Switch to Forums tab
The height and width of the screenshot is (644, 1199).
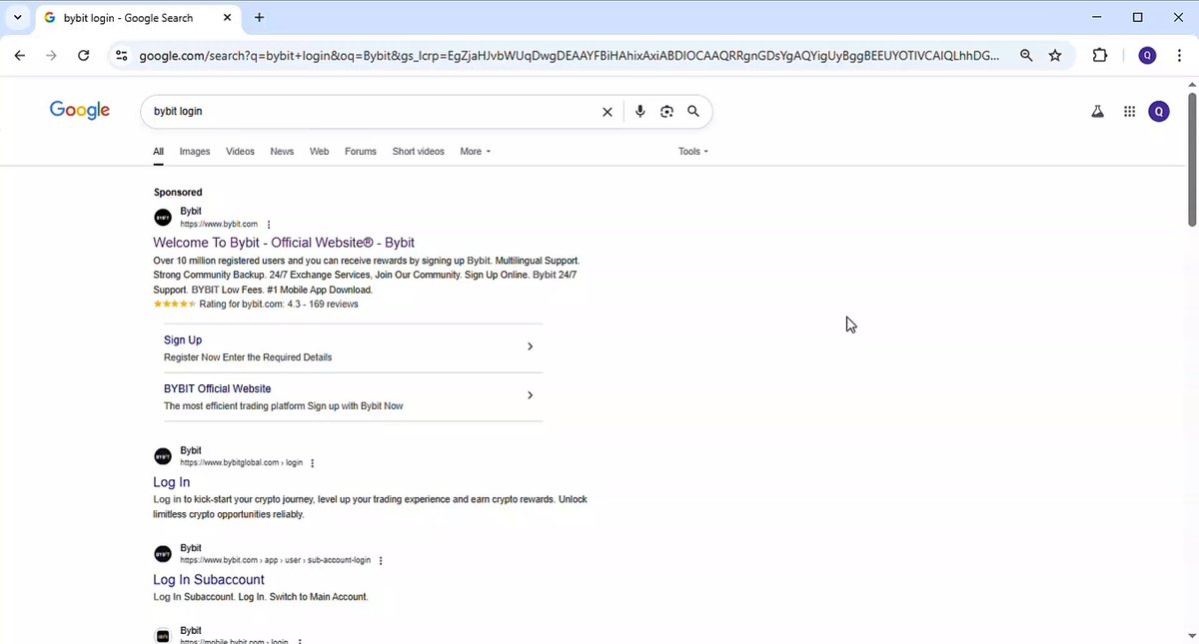point(361,152)
